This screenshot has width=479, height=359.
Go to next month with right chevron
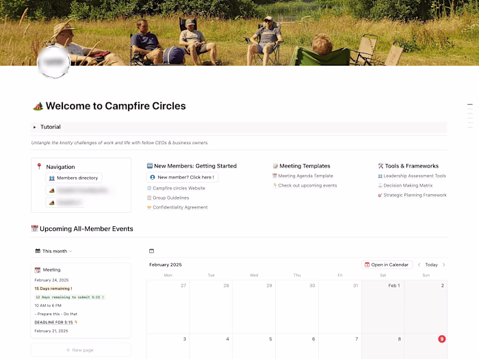[444, 265]
